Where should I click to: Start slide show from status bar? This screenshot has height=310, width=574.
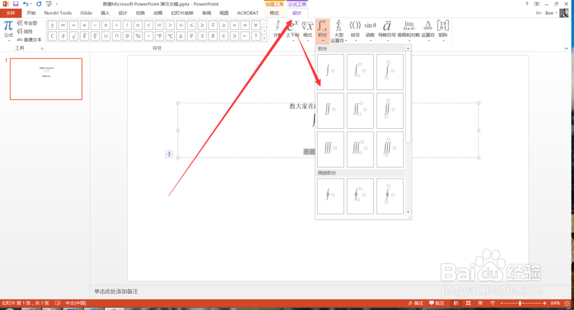coord(492,303)
